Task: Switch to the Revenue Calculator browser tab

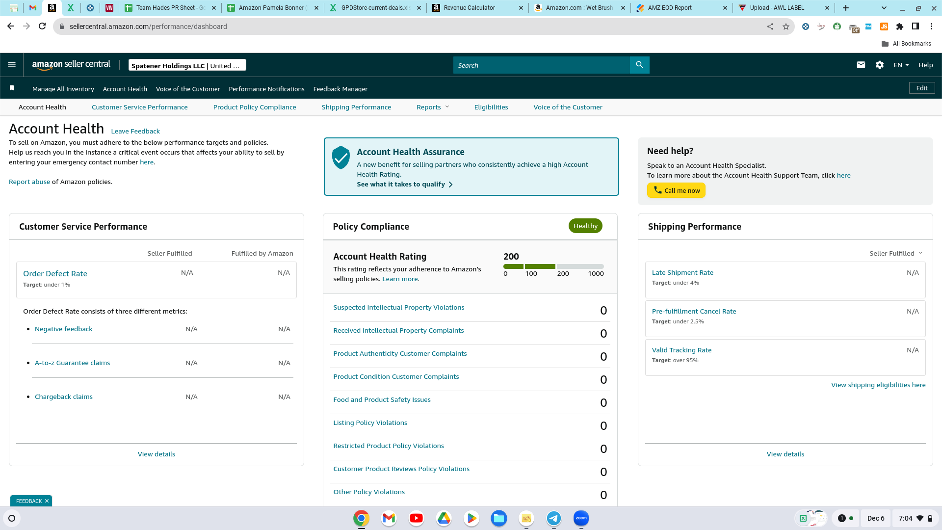Action: tap(477, 8)
